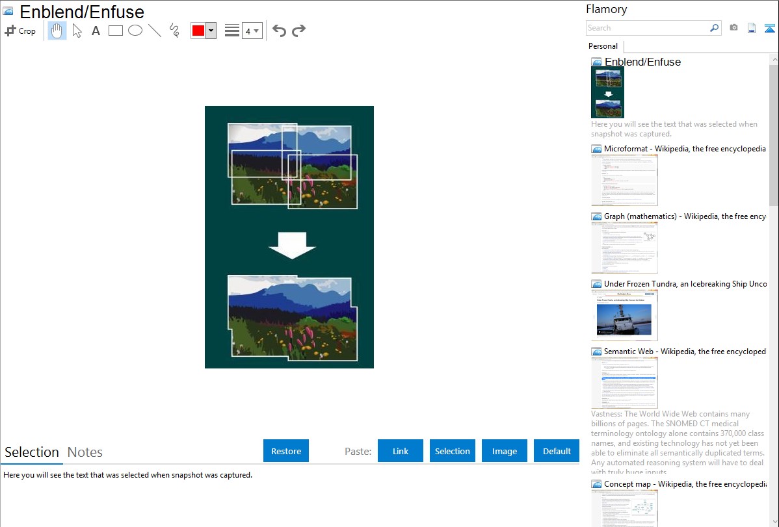779x527 pixels.
Task: Click the Flamory search field
Action: click(648, 28)
